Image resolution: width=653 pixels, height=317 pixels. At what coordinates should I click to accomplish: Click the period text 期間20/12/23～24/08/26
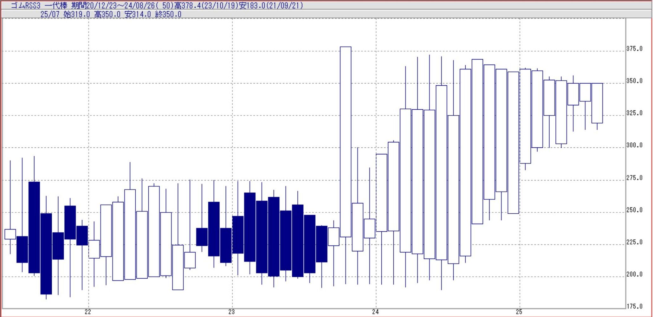coord(113,5)
